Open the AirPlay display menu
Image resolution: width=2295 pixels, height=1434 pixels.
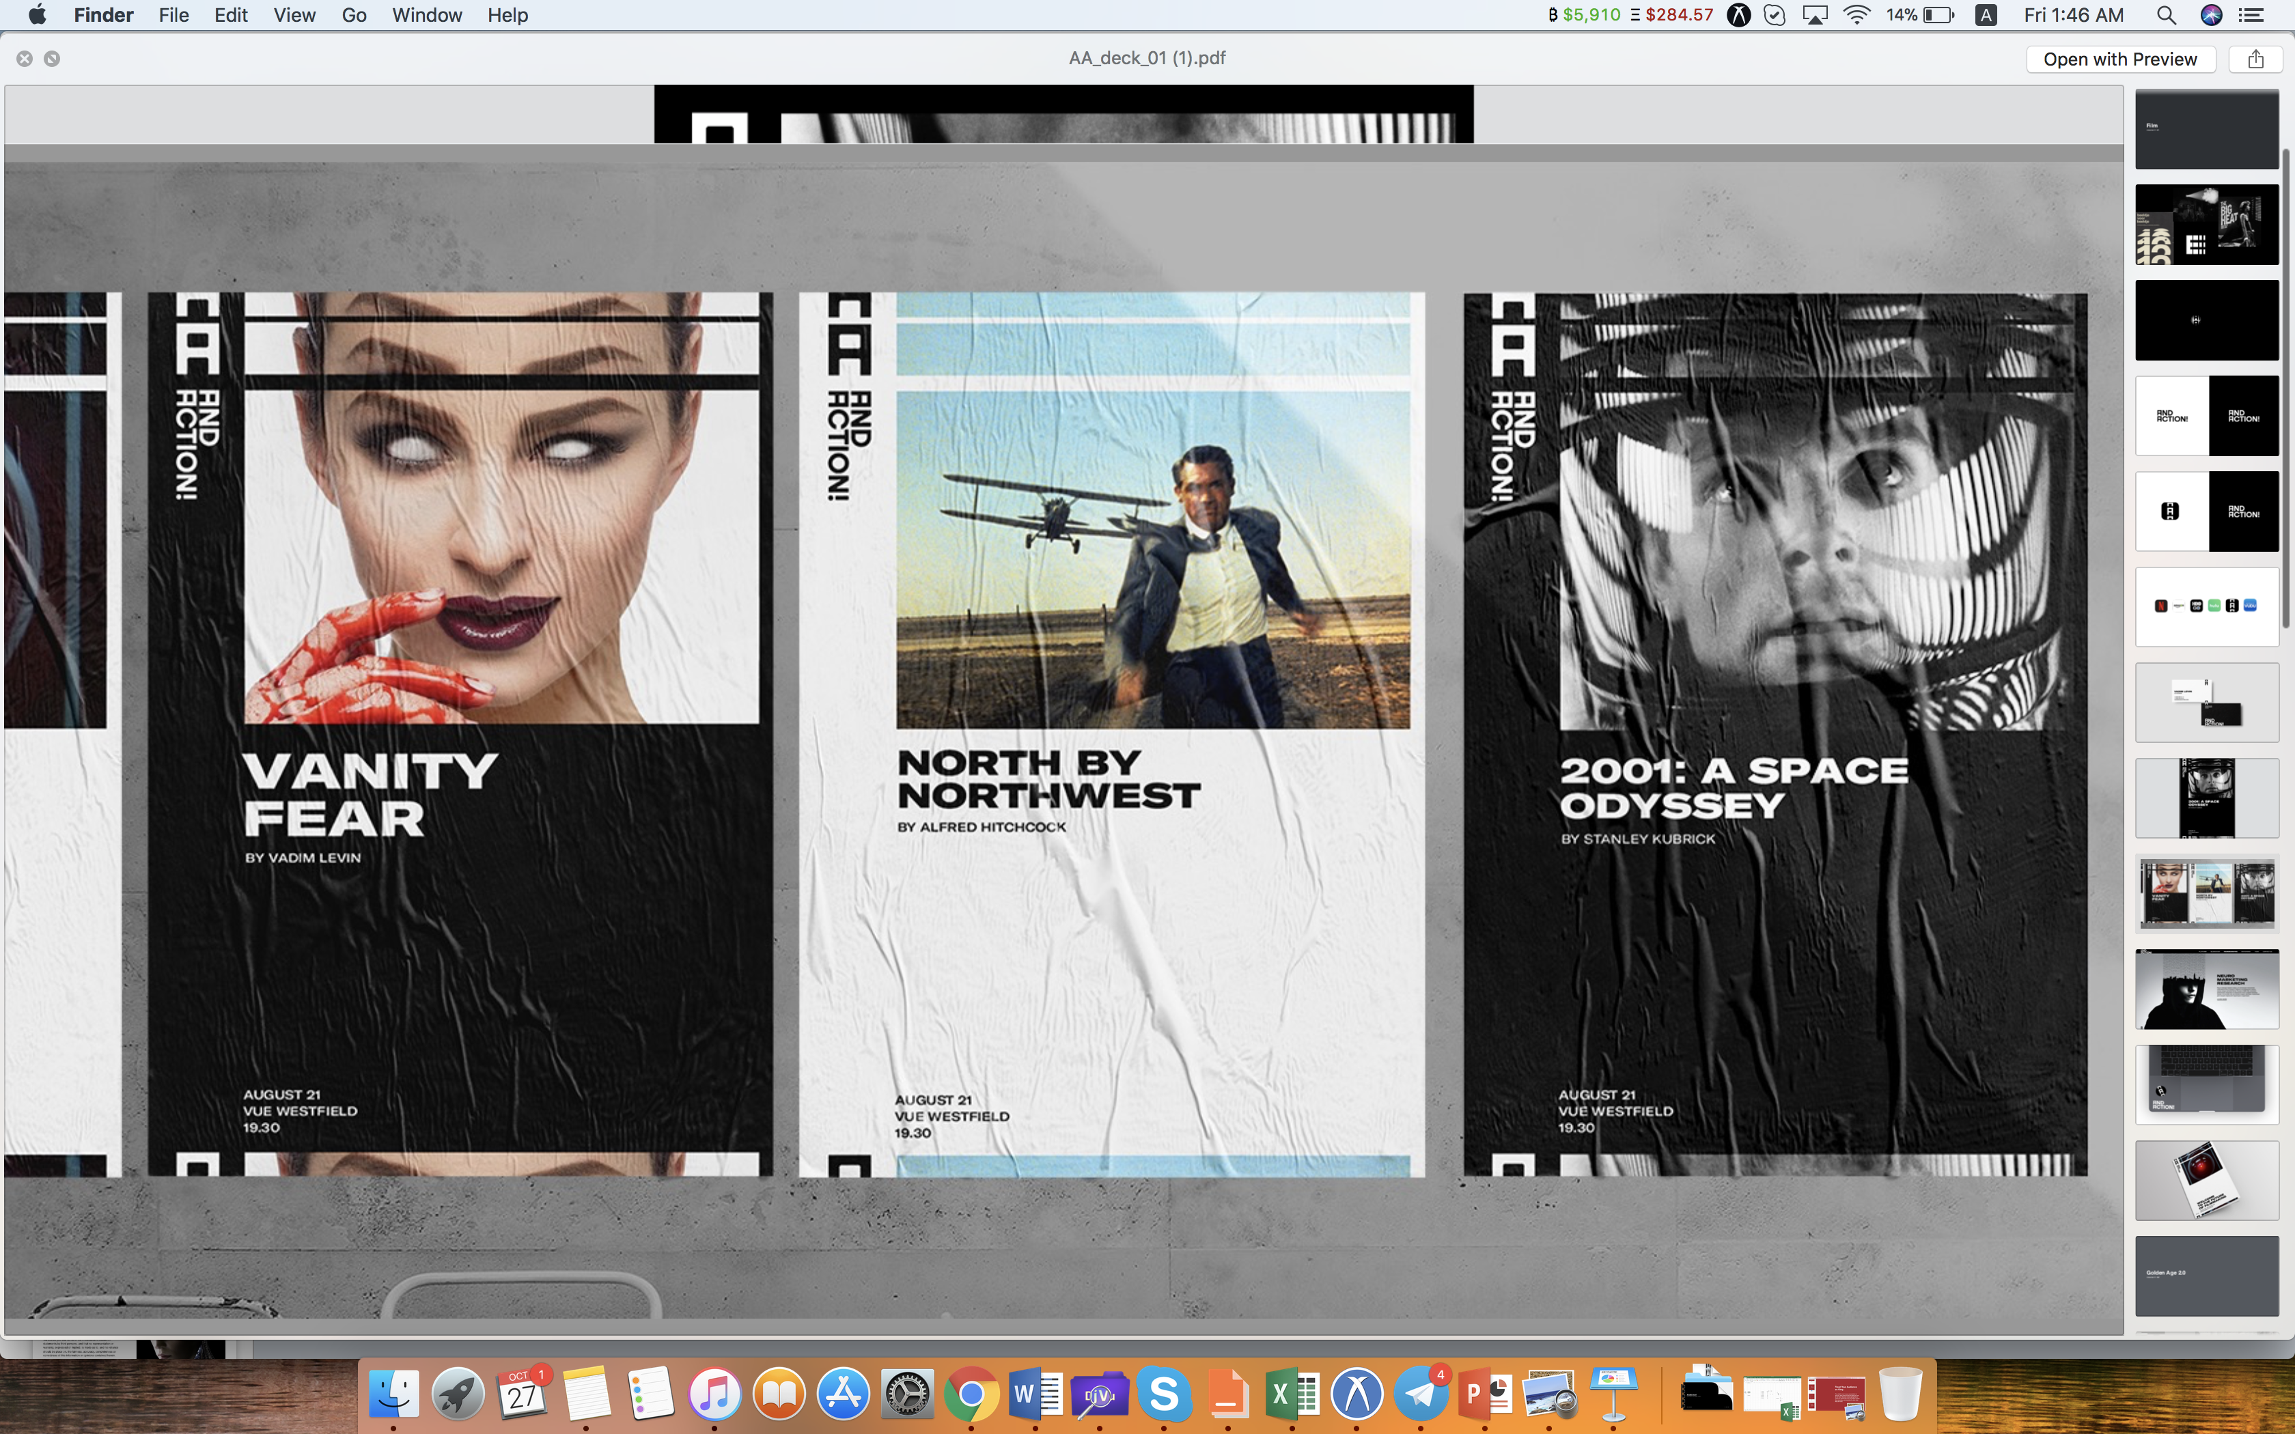(x=1815, y=15)
